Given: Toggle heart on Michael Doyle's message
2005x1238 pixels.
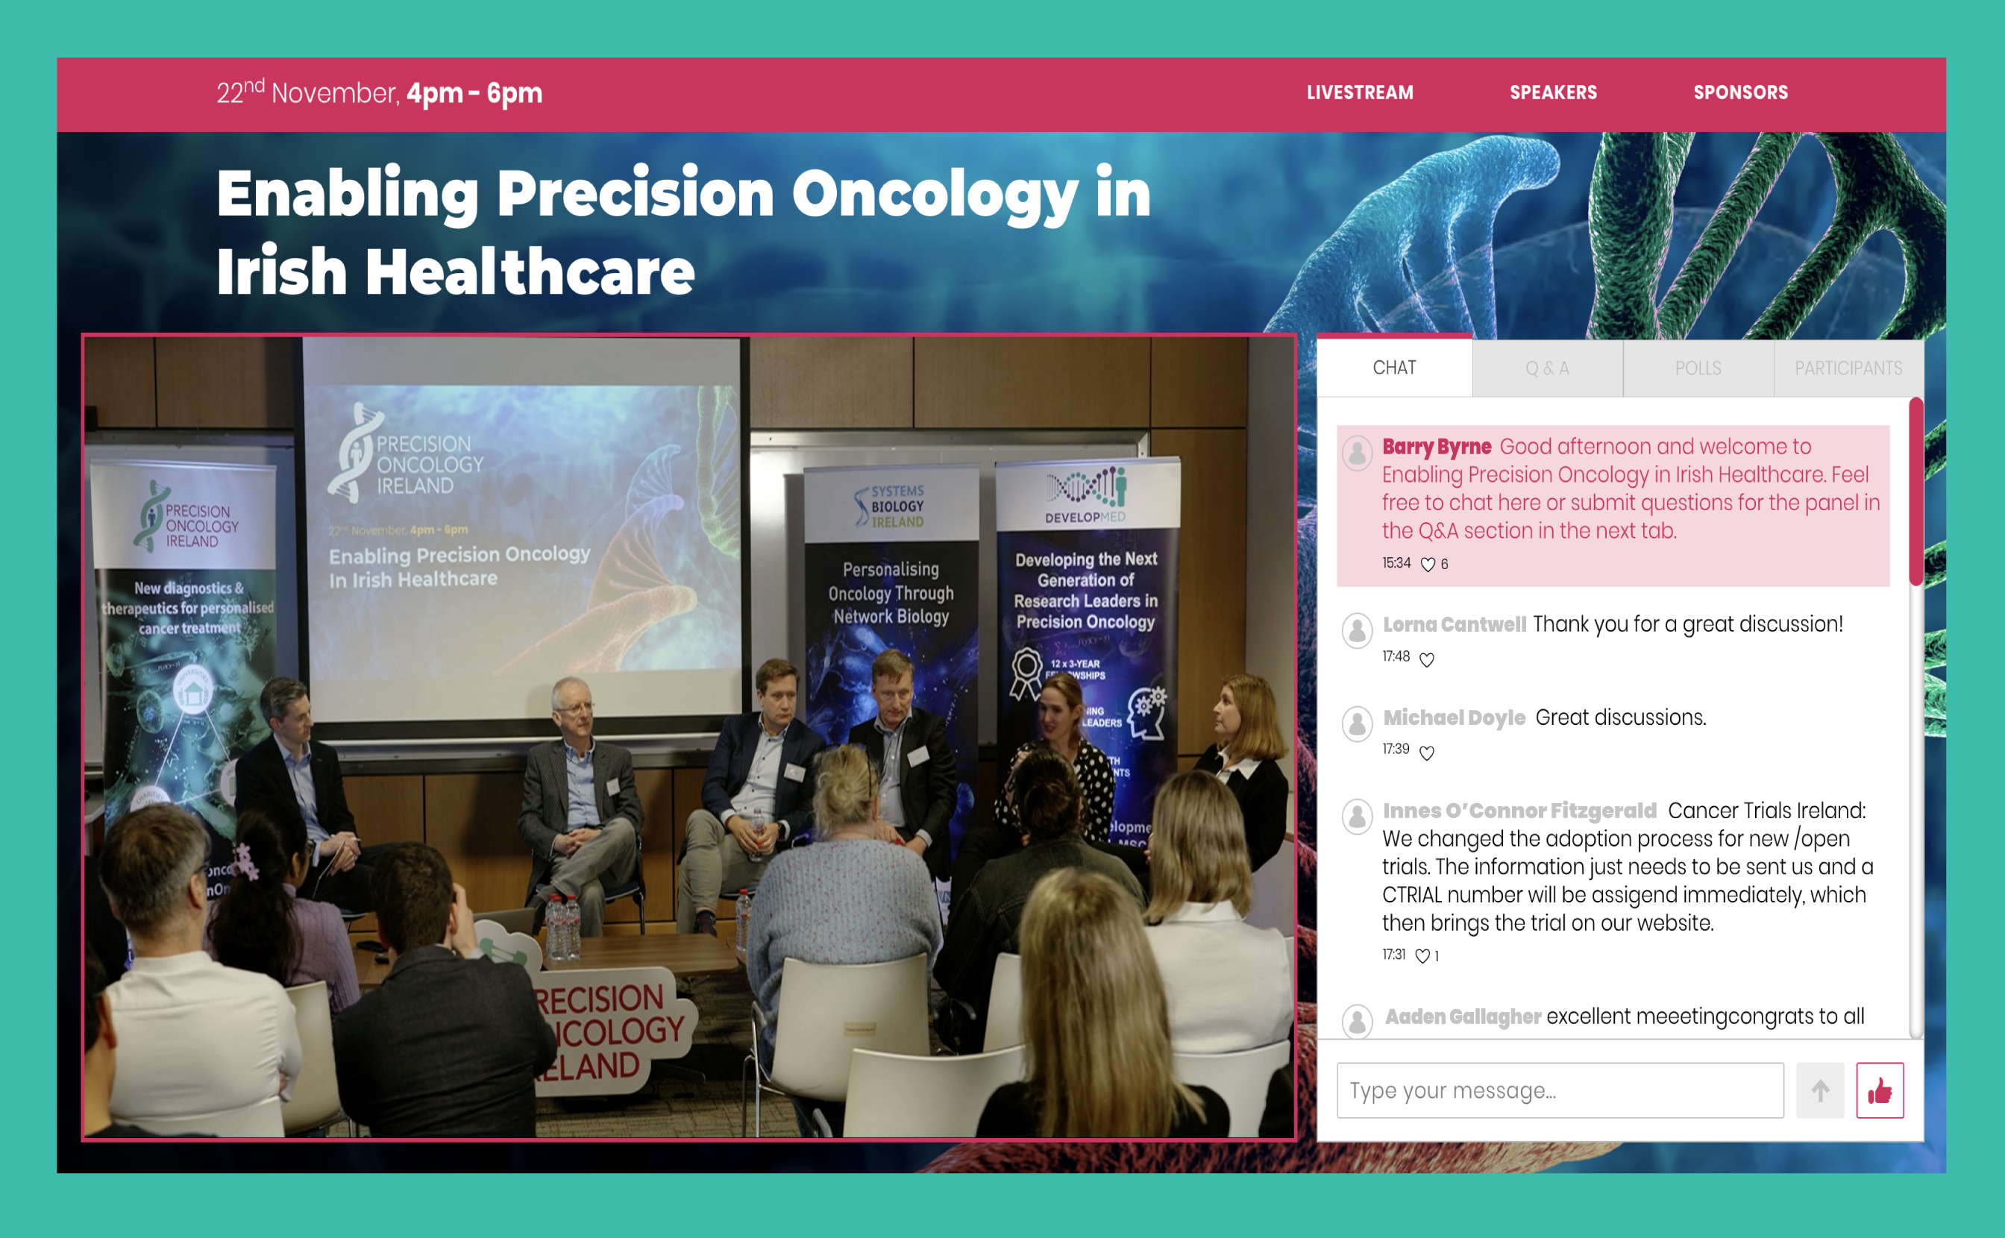Looking at the screenshot, I should [x=1426, y=752].
